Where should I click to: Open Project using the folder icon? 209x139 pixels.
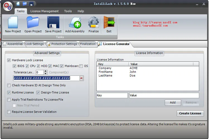click(x=33, y=25)
